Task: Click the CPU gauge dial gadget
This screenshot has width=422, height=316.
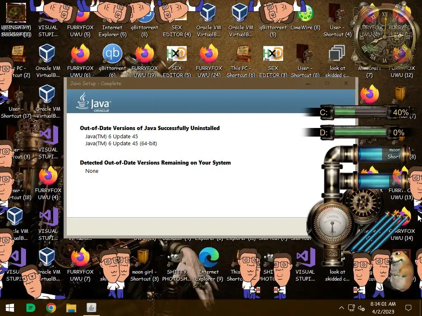Action: tap(333, 223)
